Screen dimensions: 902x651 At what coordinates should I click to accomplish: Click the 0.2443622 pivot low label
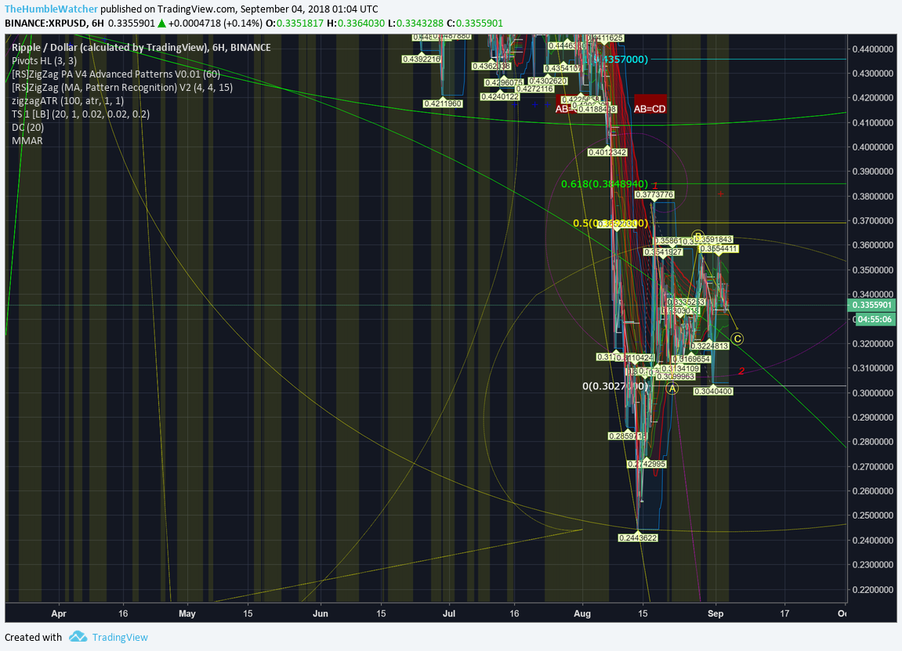(638, 537)
